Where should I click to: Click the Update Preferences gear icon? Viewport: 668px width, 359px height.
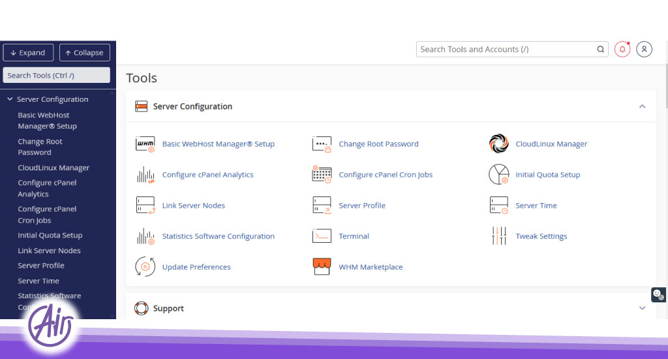(x=145, y=267)
